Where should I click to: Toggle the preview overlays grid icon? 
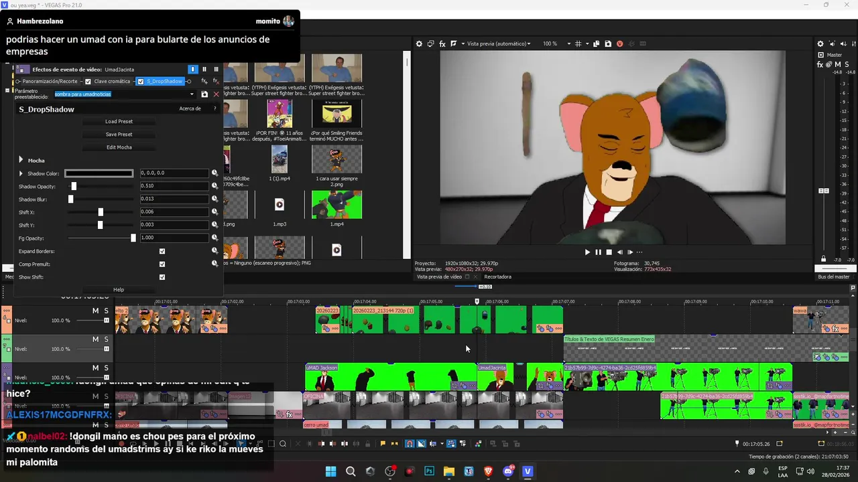click(x=578, y=44)
